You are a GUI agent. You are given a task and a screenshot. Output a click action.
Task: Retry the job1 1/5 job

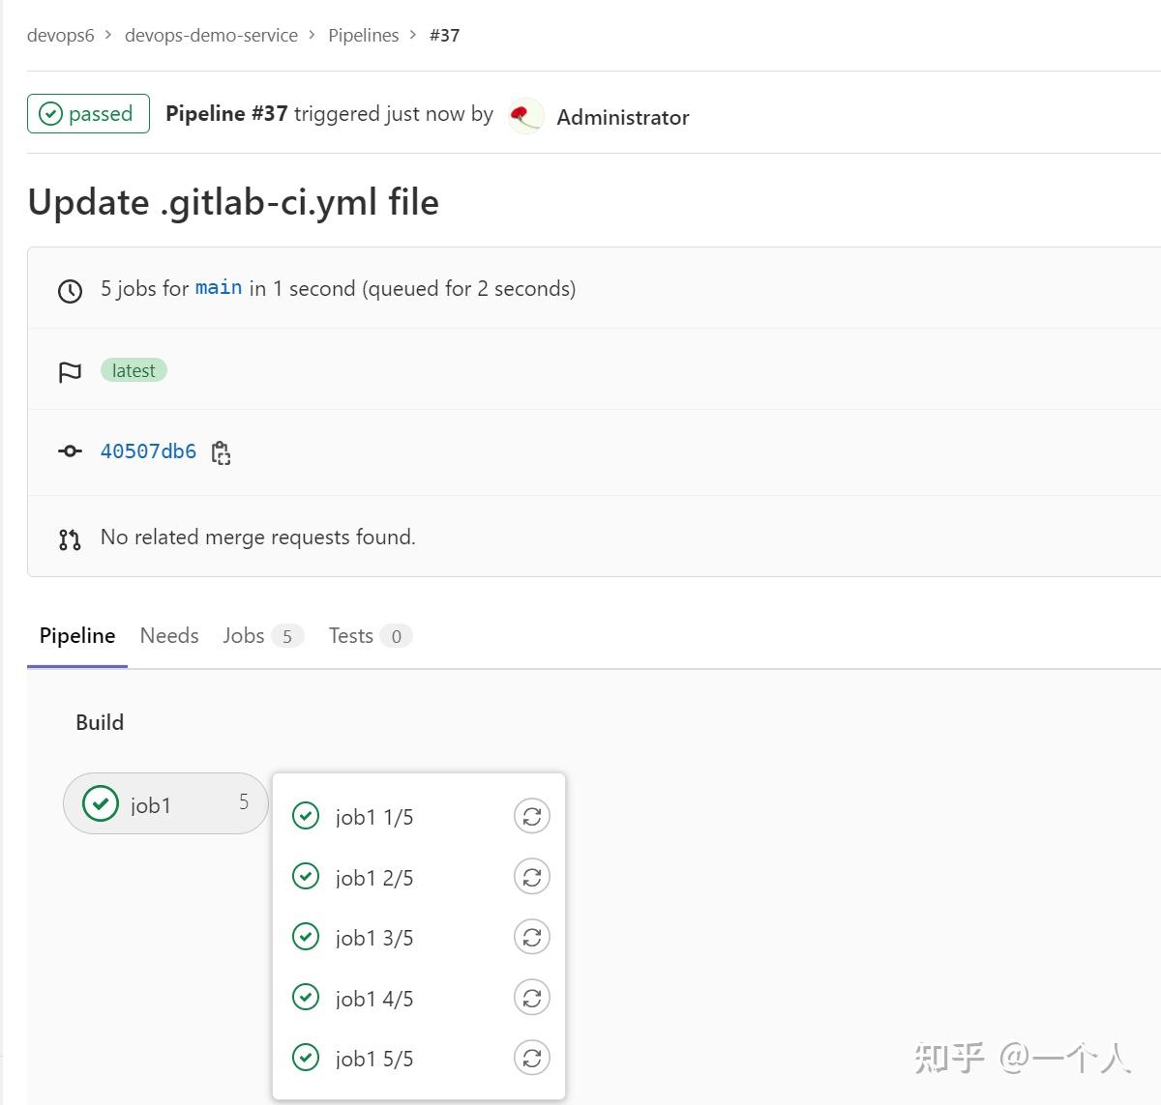tap(531, 816)
